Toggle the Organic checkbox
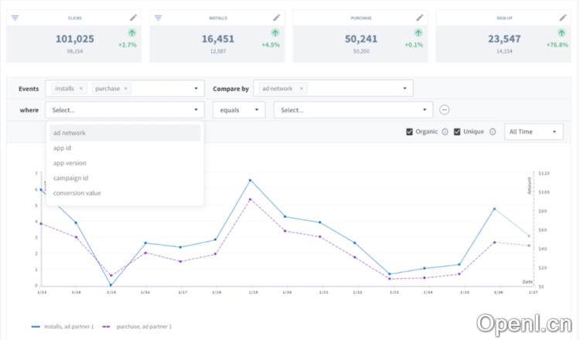The width and height of the screenshot is (580, 340). point(409,131)
